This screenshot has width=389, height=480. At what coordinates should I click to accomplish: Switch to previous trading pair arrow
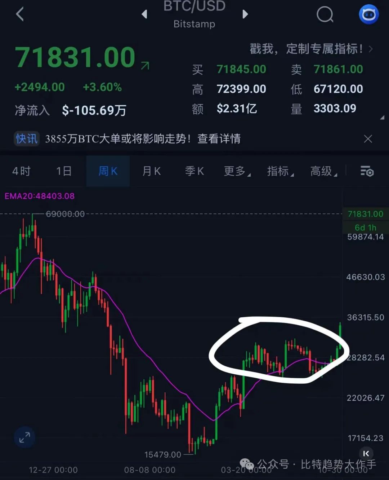pos(144,14)
